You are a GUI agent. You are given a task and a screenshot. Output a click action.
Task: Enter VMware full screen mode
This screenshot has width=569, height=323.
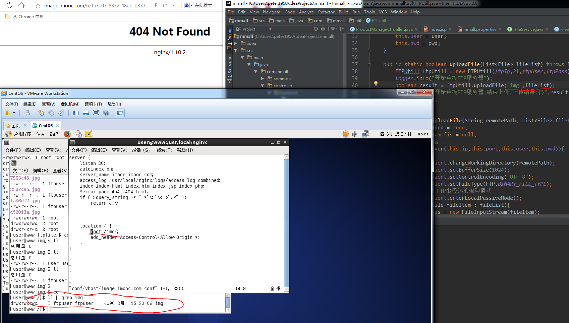(x=96, y=113)
